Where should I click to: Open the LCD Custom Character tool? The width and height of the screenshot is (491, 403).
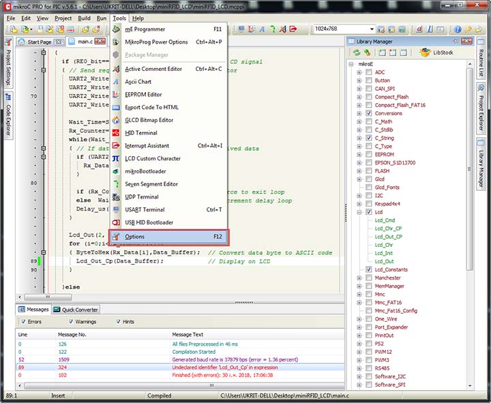pos(153,158)
